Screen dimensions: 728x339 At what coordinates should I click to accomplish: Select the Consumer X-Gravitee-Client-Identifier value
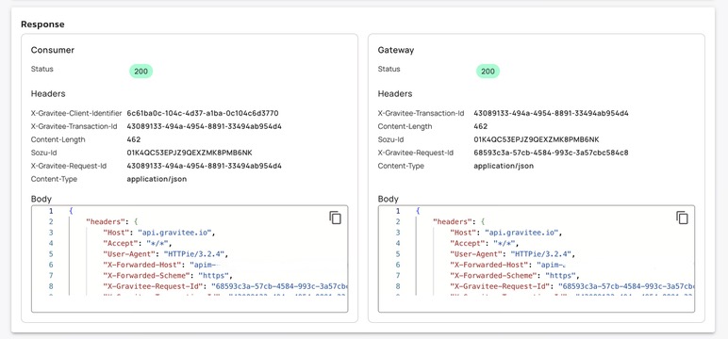click(x=203, y=113)
